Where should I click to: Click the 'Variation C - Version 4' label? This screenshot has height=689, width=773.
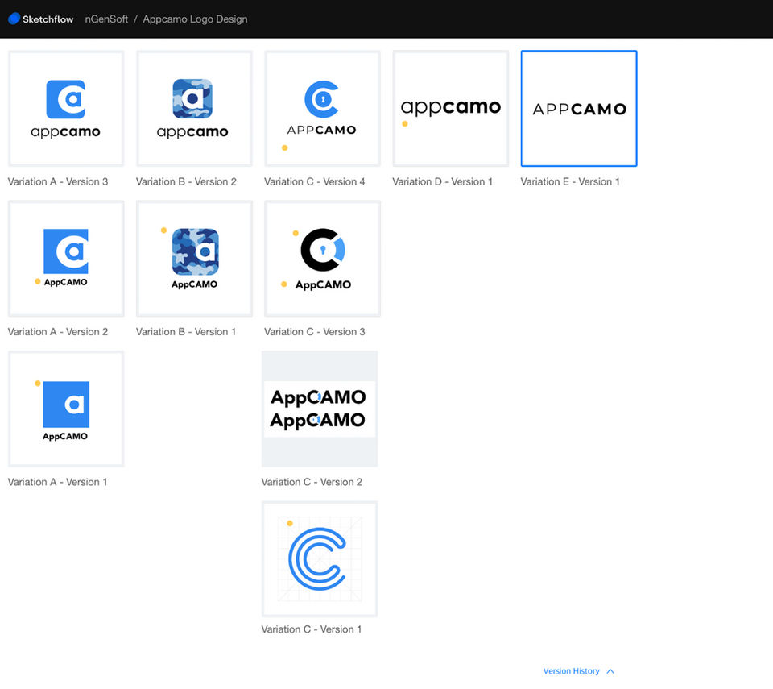(315, 181)
